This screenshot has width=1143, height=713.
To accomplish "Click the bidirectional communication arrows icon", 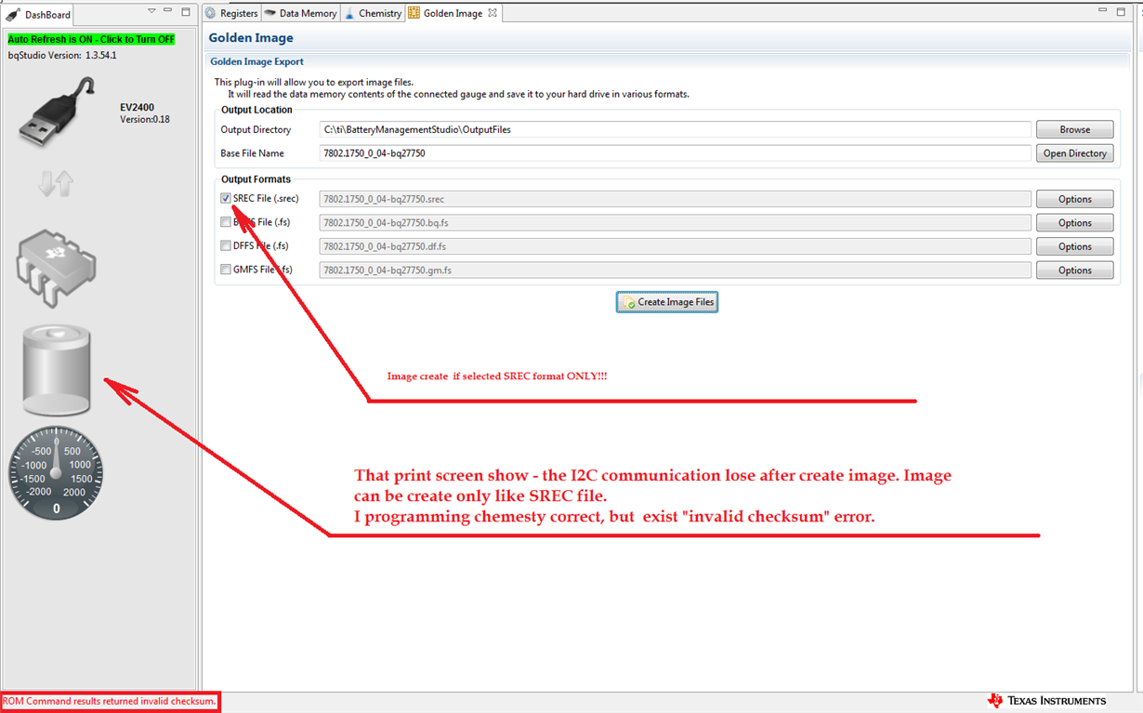I will (x=56, y=184).
